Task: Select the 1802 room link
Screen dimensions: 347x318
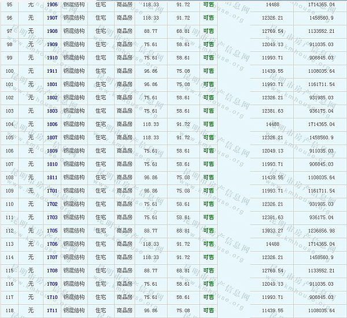Action: pyautogui.click(x=52, y=98)
